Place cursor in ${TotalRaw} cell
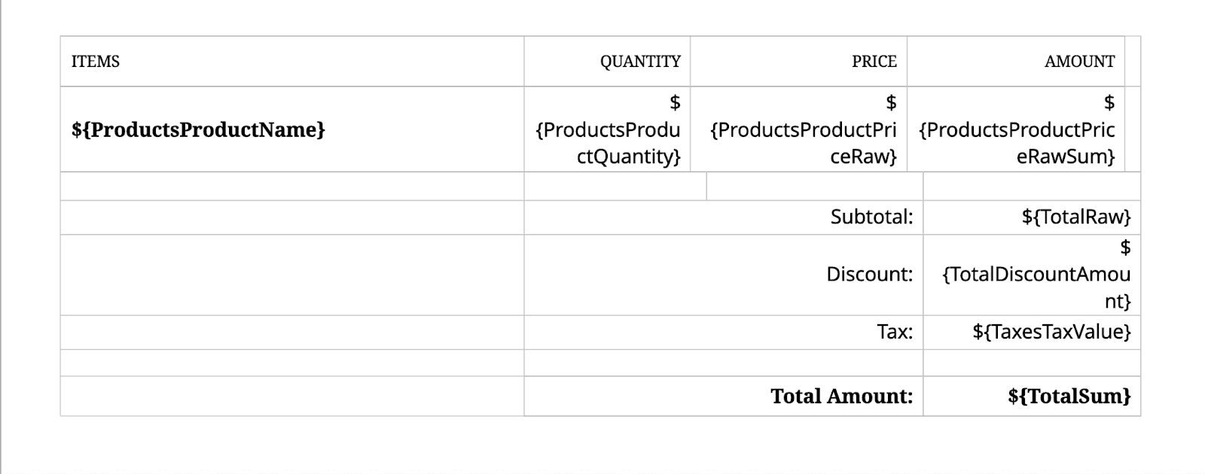This screenshot has height=474, width=1205. (1075, 217)
